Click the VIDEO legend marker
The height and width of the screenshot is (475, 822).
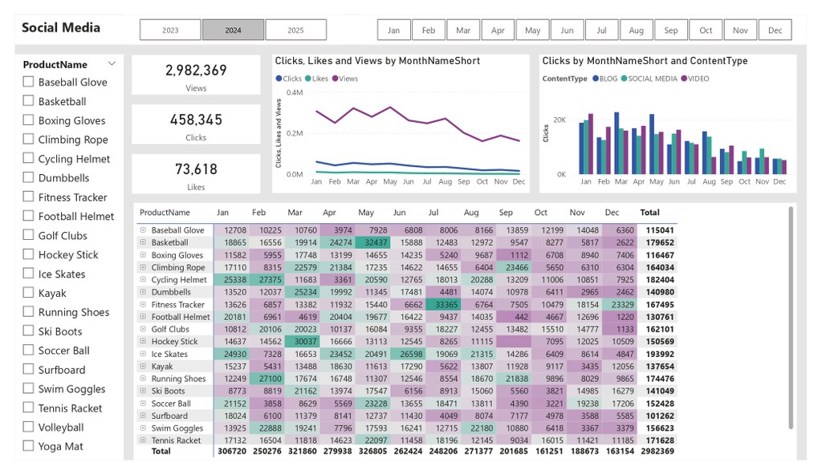(x=684, y=79)
